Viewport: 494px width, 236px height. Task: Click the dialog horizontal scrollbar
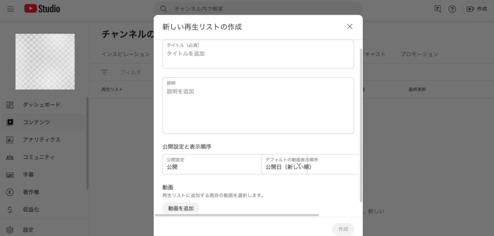(236, 215)
